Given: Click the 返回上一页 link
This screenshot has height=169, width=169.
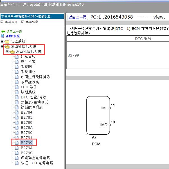Looking at the screenshot, I should pyautogui.click(x=77, y=17).
